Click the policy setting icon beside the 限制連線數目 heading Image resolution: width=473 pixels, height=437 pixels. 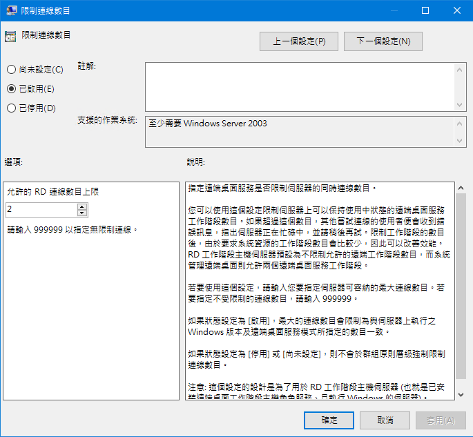(x=10, y=35)
